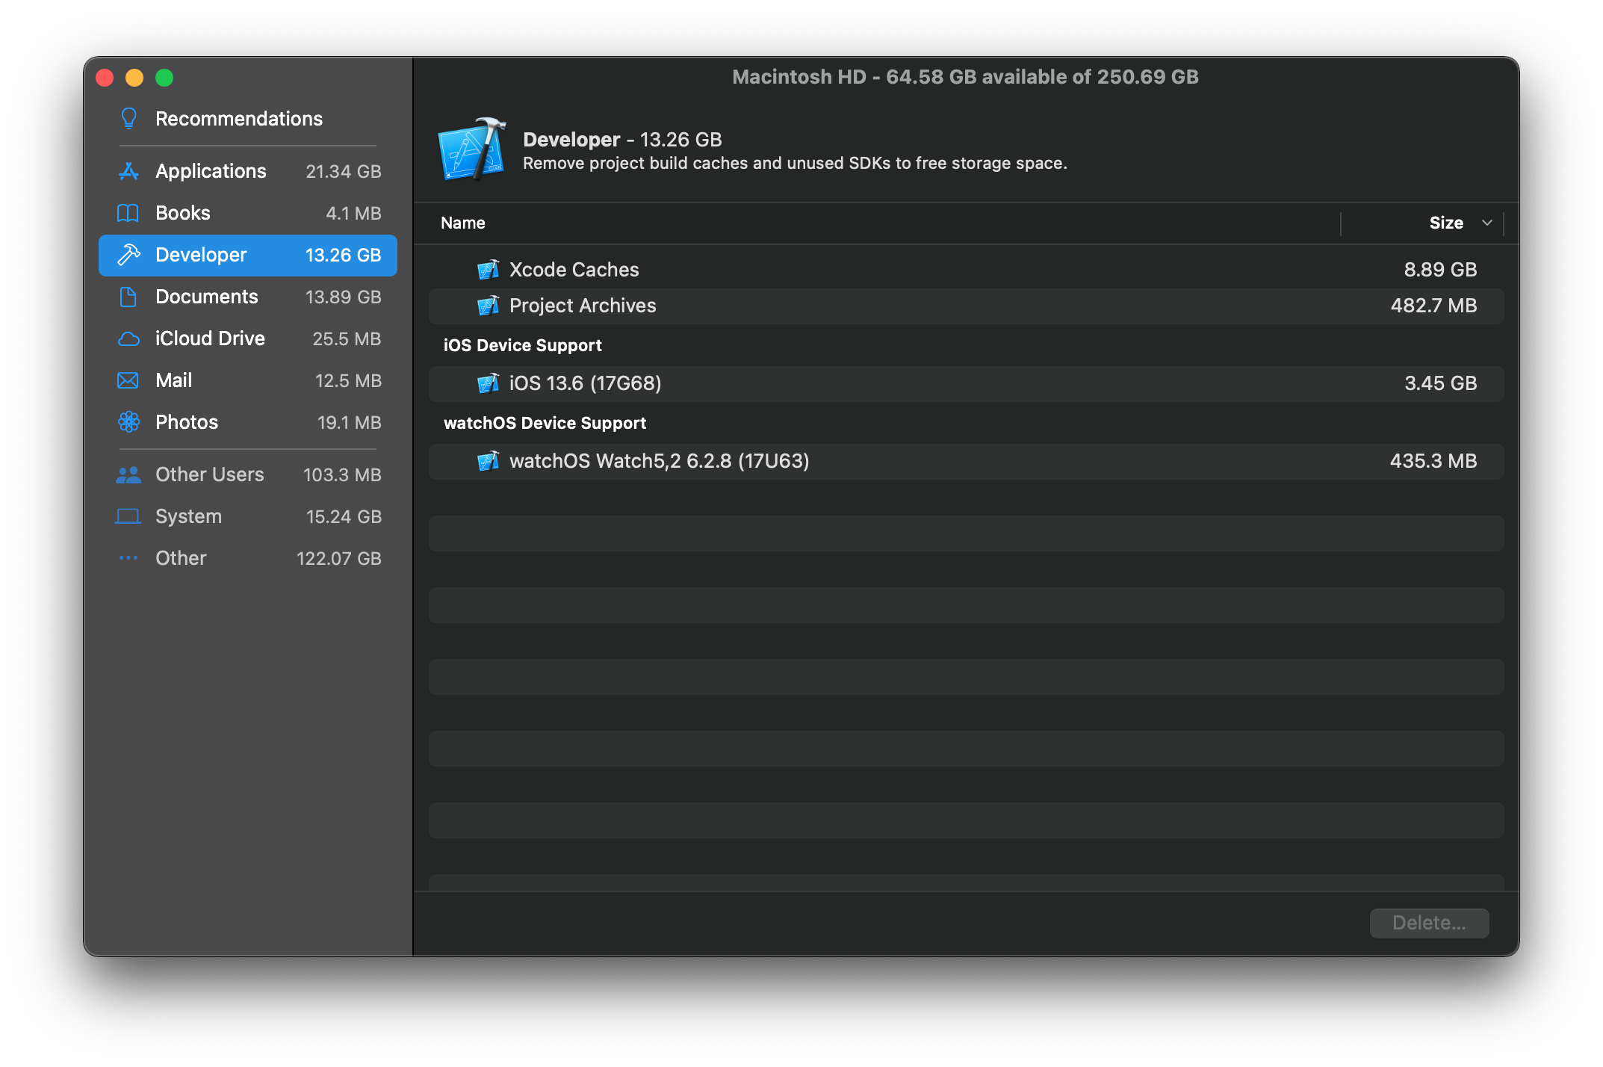Click the Documents file icon in the sidebar
This screenshot has height=1067, width=1603.
click(128, 297)
